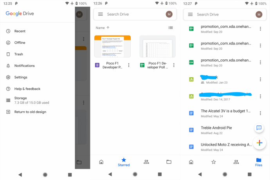Open Poco F1 Developer Poll sheet thumbnail
Screen dimensions: 270x180
158,46
